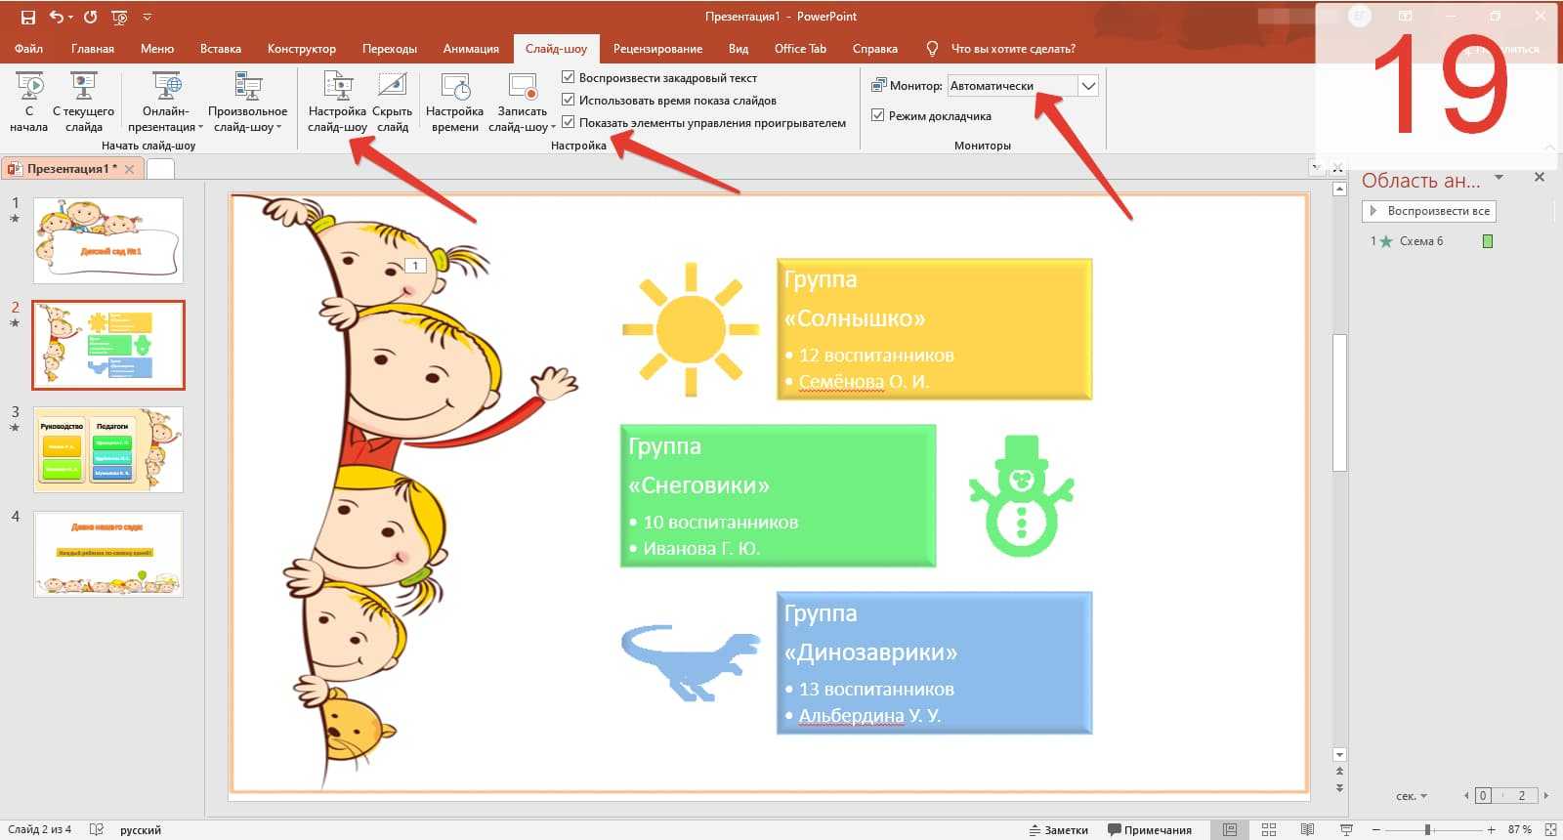Toggle the 'Воспроизвести закадровый текст' checkbox
The image size is (1563, 840).
[x=569, y=77]
